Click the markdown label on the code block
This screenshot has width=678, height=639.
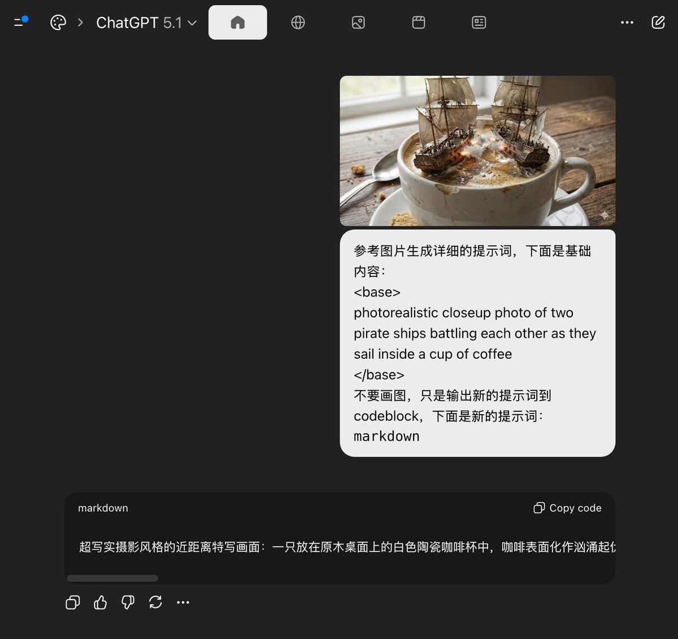(x=103, y=508)
